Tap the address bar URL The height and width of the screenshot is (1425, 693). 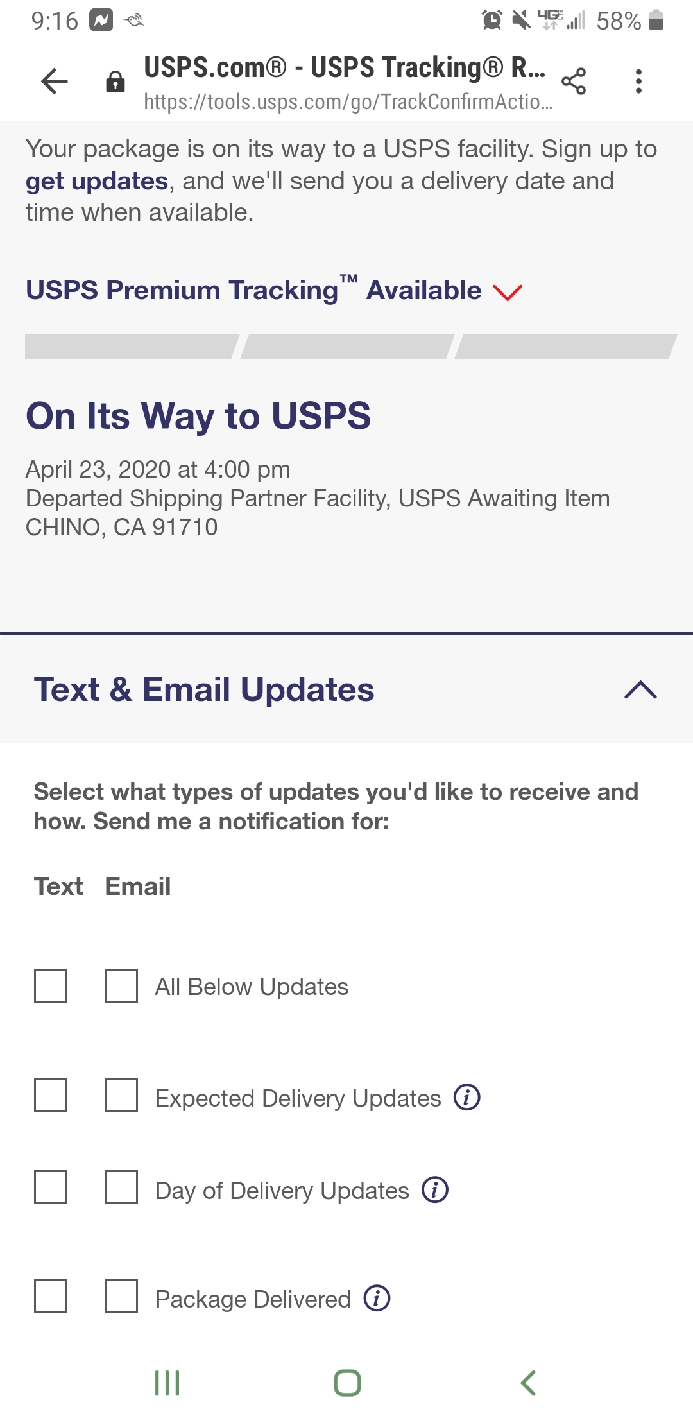348,101
